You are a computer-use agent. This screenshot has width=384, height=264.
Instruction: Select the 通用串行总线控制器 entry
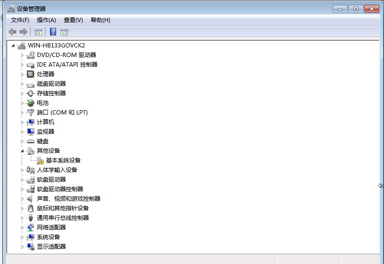click(63, 218)
